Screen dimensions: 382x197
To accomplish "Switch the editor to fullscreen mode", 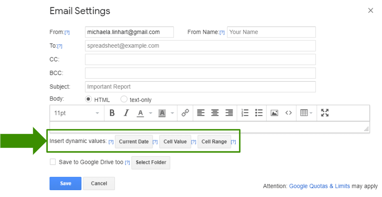I will coord(325,113).
